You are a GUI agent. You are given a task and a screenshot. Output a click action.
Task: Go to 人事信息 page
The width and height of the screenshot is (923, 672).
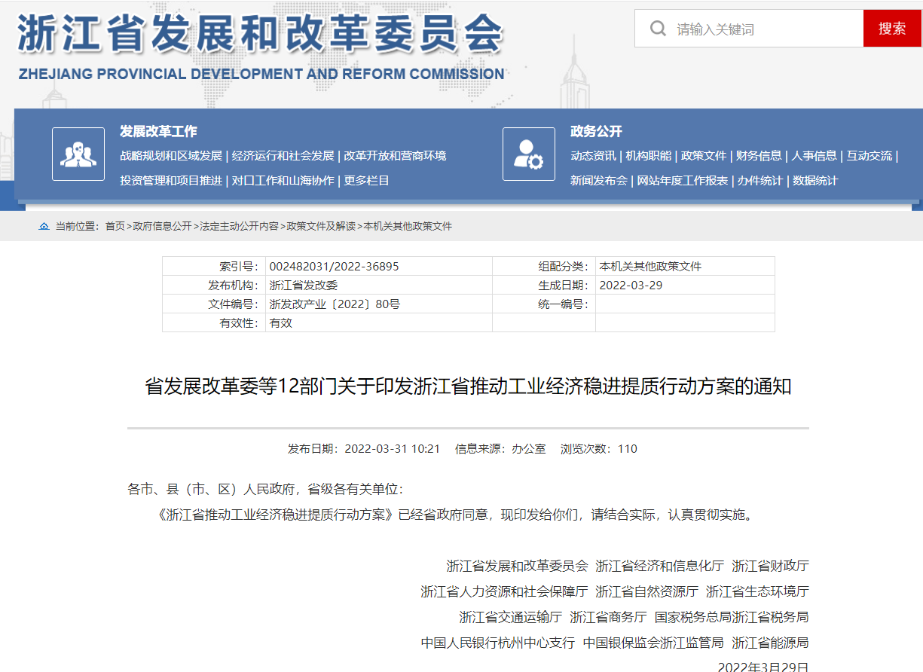point(814,156)
